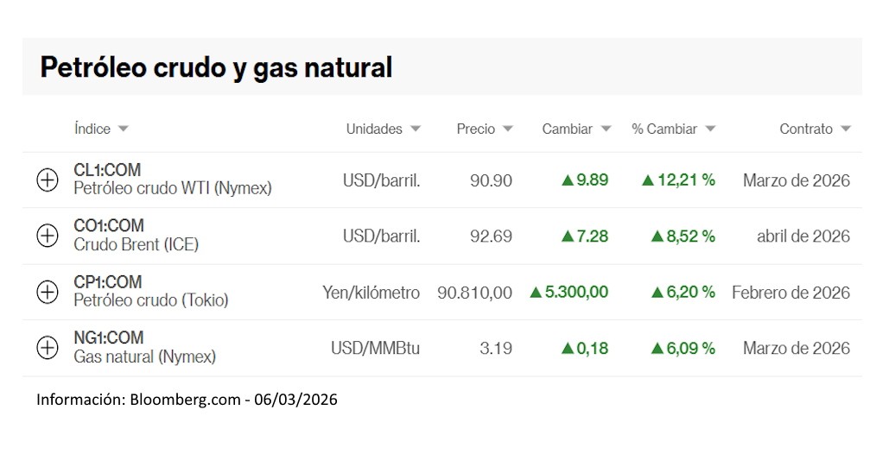Viewport: 870px width, 473px height.
Task: Click Crudo Brent (ICE) name
Action: [x=136, y=244]
